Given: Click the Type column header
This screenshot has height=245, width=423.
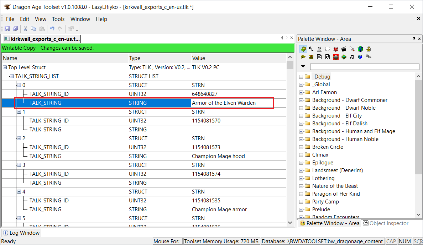Looking at the screenshot, I should coord(160,58).
